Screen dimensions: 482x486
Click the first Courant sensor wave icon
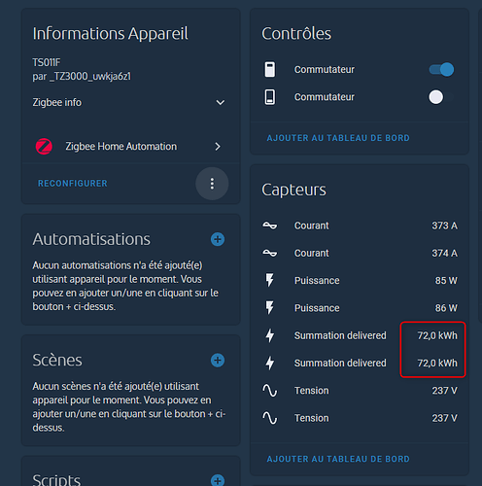270,226
